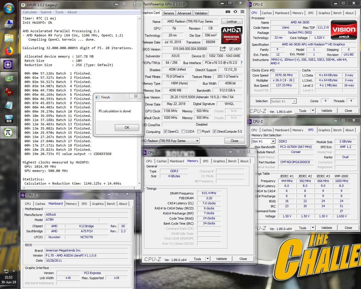
Task: Open the GPU-Z hamburger menu
Action: [242, 12]
